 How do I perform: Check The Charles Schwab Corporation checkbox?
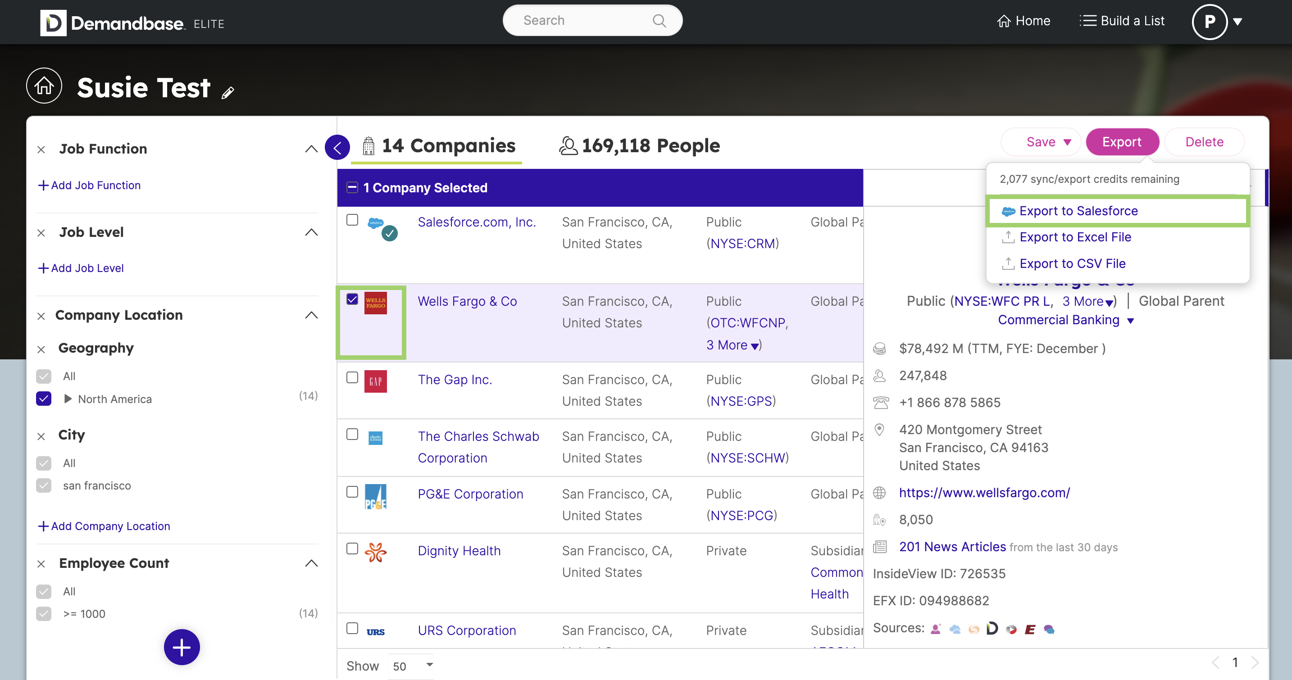click(x=352, y=434)
